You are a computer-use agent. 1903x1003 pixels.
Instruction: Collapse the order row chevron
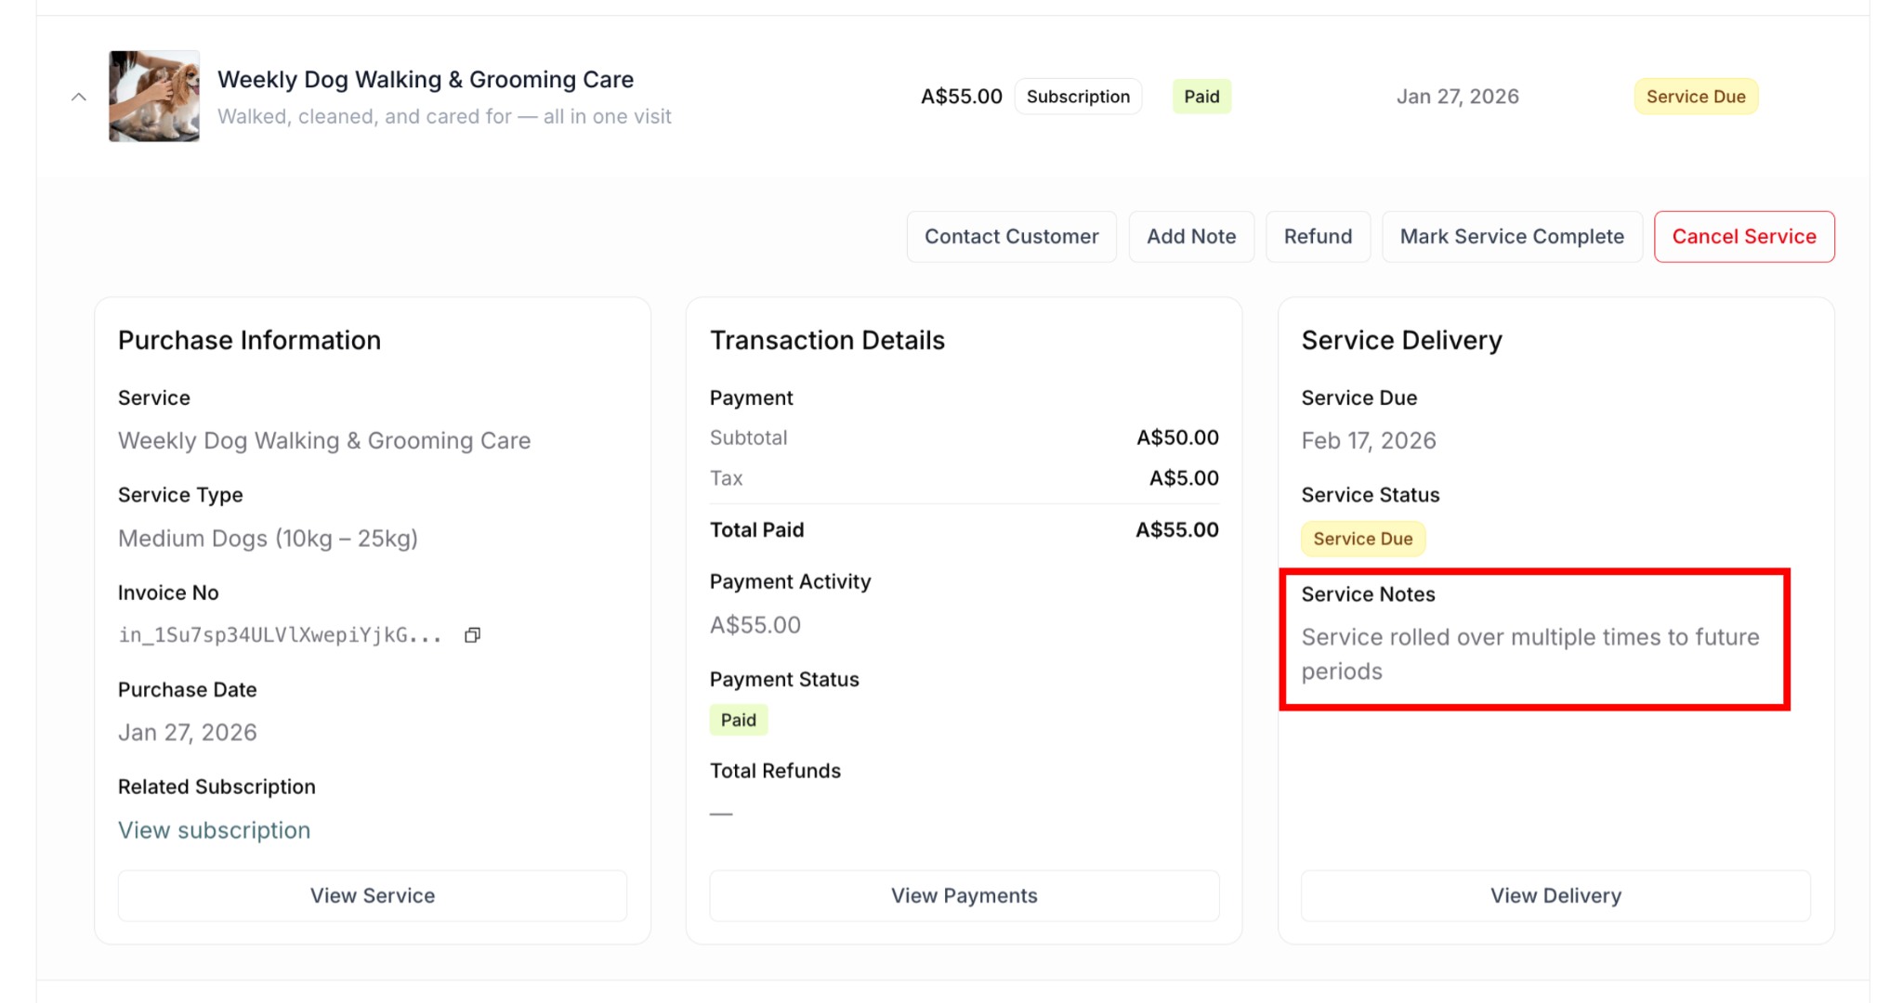(79, 97)
